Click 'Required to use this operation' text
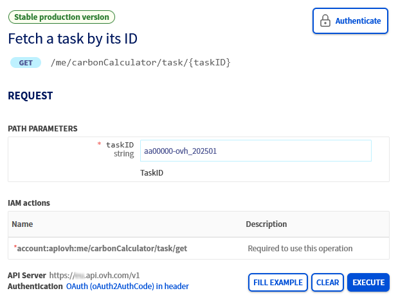Image resolution: width=398 pixels, height=300 pixels. 300,248
